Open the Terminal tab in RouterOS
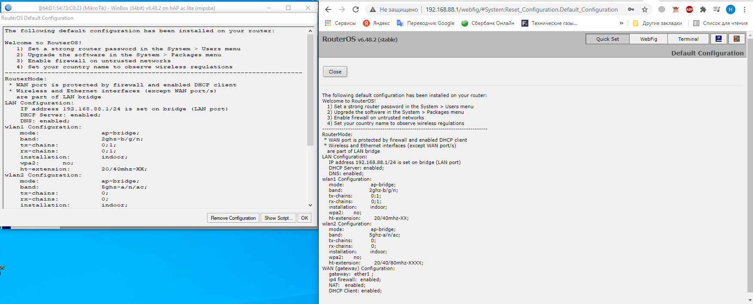Screen dimensions: 753x304 pyautogui.click(x=688, y=39)
